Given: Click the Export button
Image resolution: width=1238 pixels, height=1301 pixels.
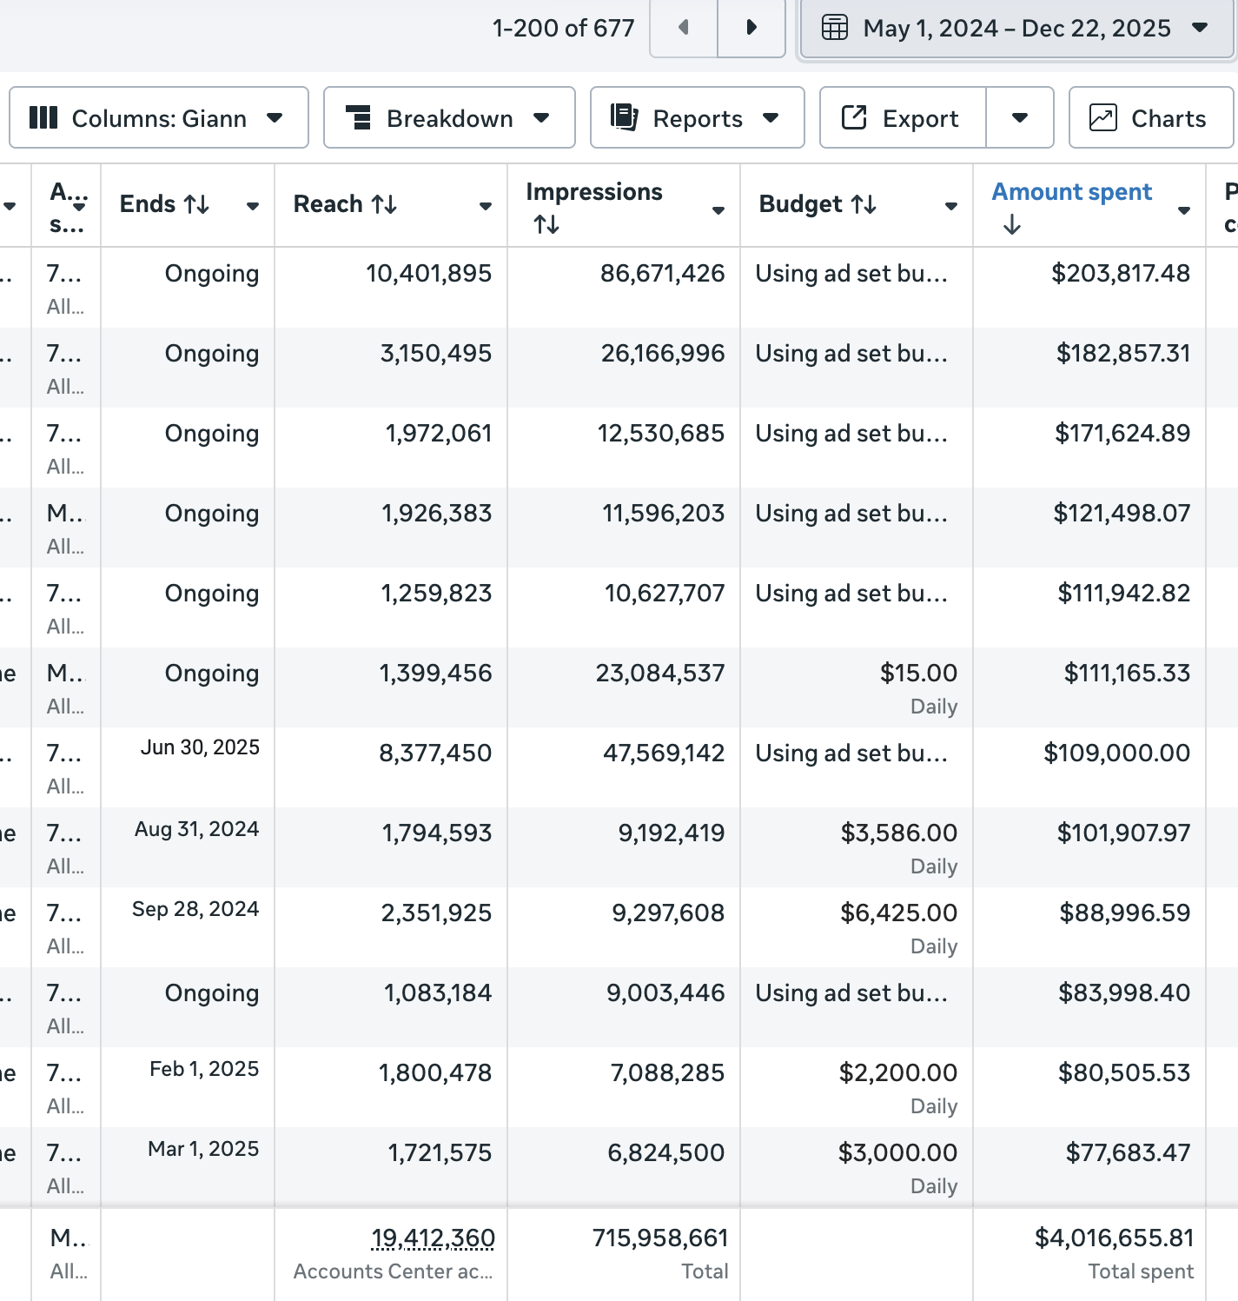Looking at the screenshot, I should tap(903, 117).
